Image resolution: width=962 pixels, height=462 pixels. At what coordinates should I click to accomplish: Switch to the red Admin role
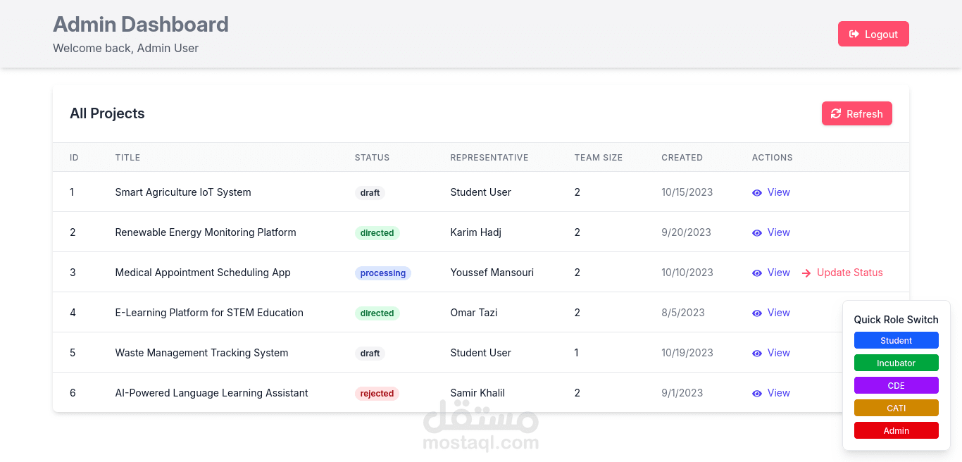[896, 431]
